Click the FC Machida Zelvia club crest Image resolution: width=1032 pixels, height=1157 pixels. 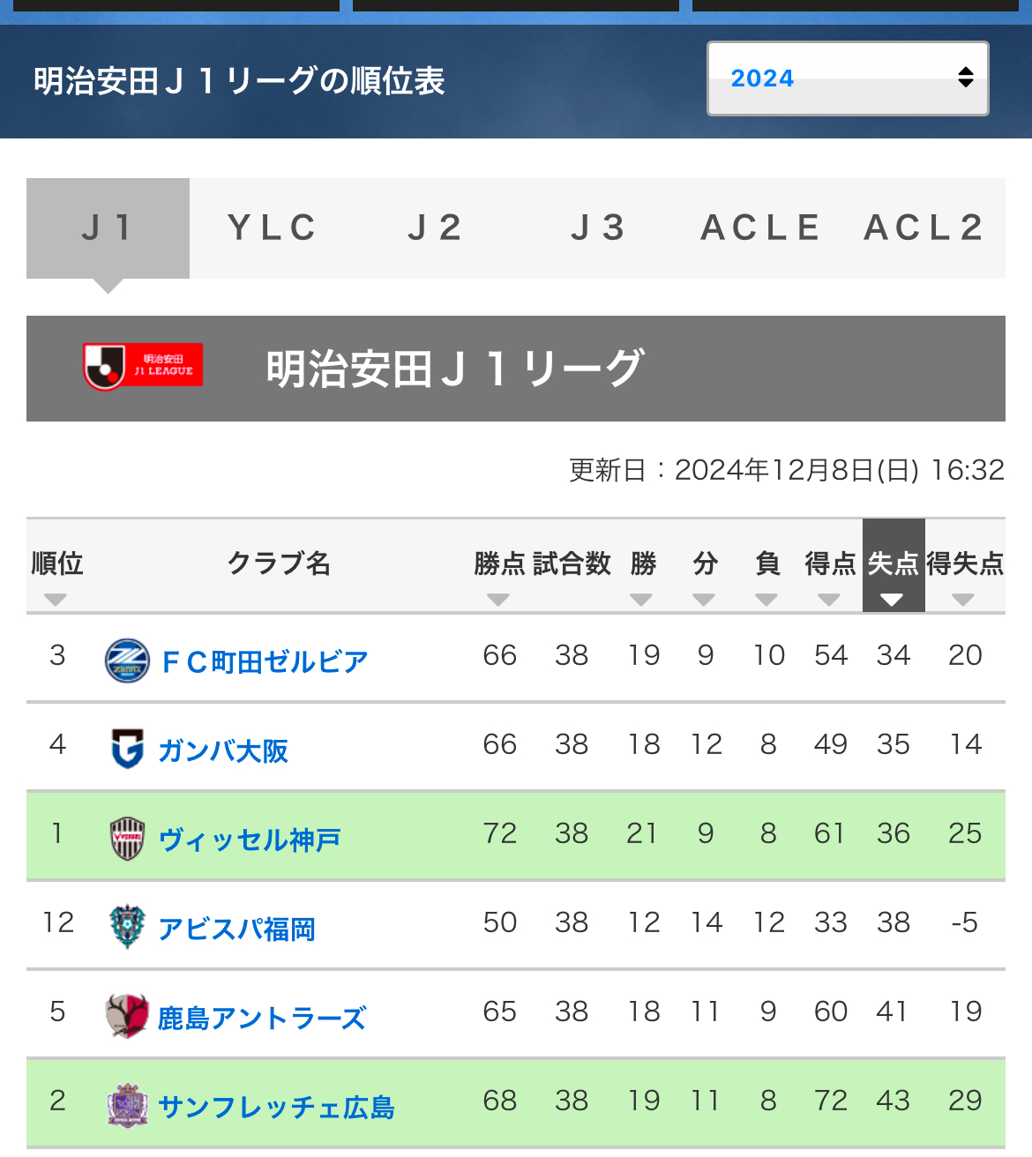(x=127, y=661)
